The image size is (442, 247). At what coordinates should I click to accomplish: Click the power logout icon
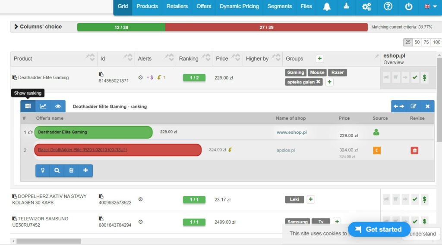coord(409,6)
